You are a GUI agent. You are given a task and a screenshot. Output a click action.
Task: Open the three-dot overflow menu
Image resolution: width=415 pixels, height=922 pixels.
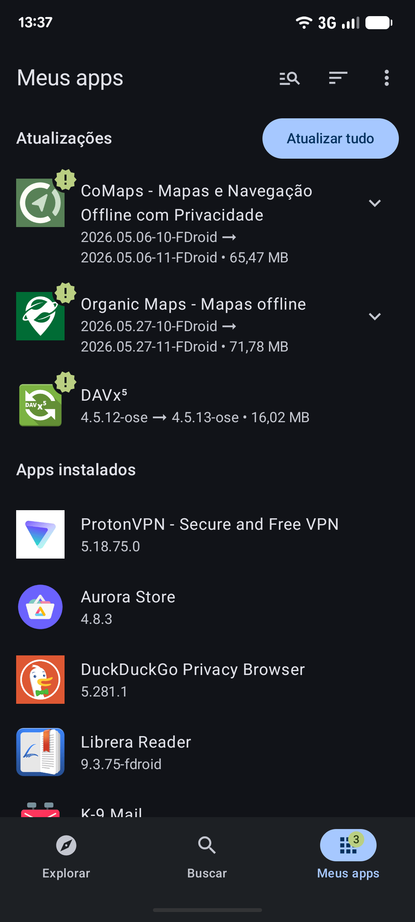[x=387, y=78]
